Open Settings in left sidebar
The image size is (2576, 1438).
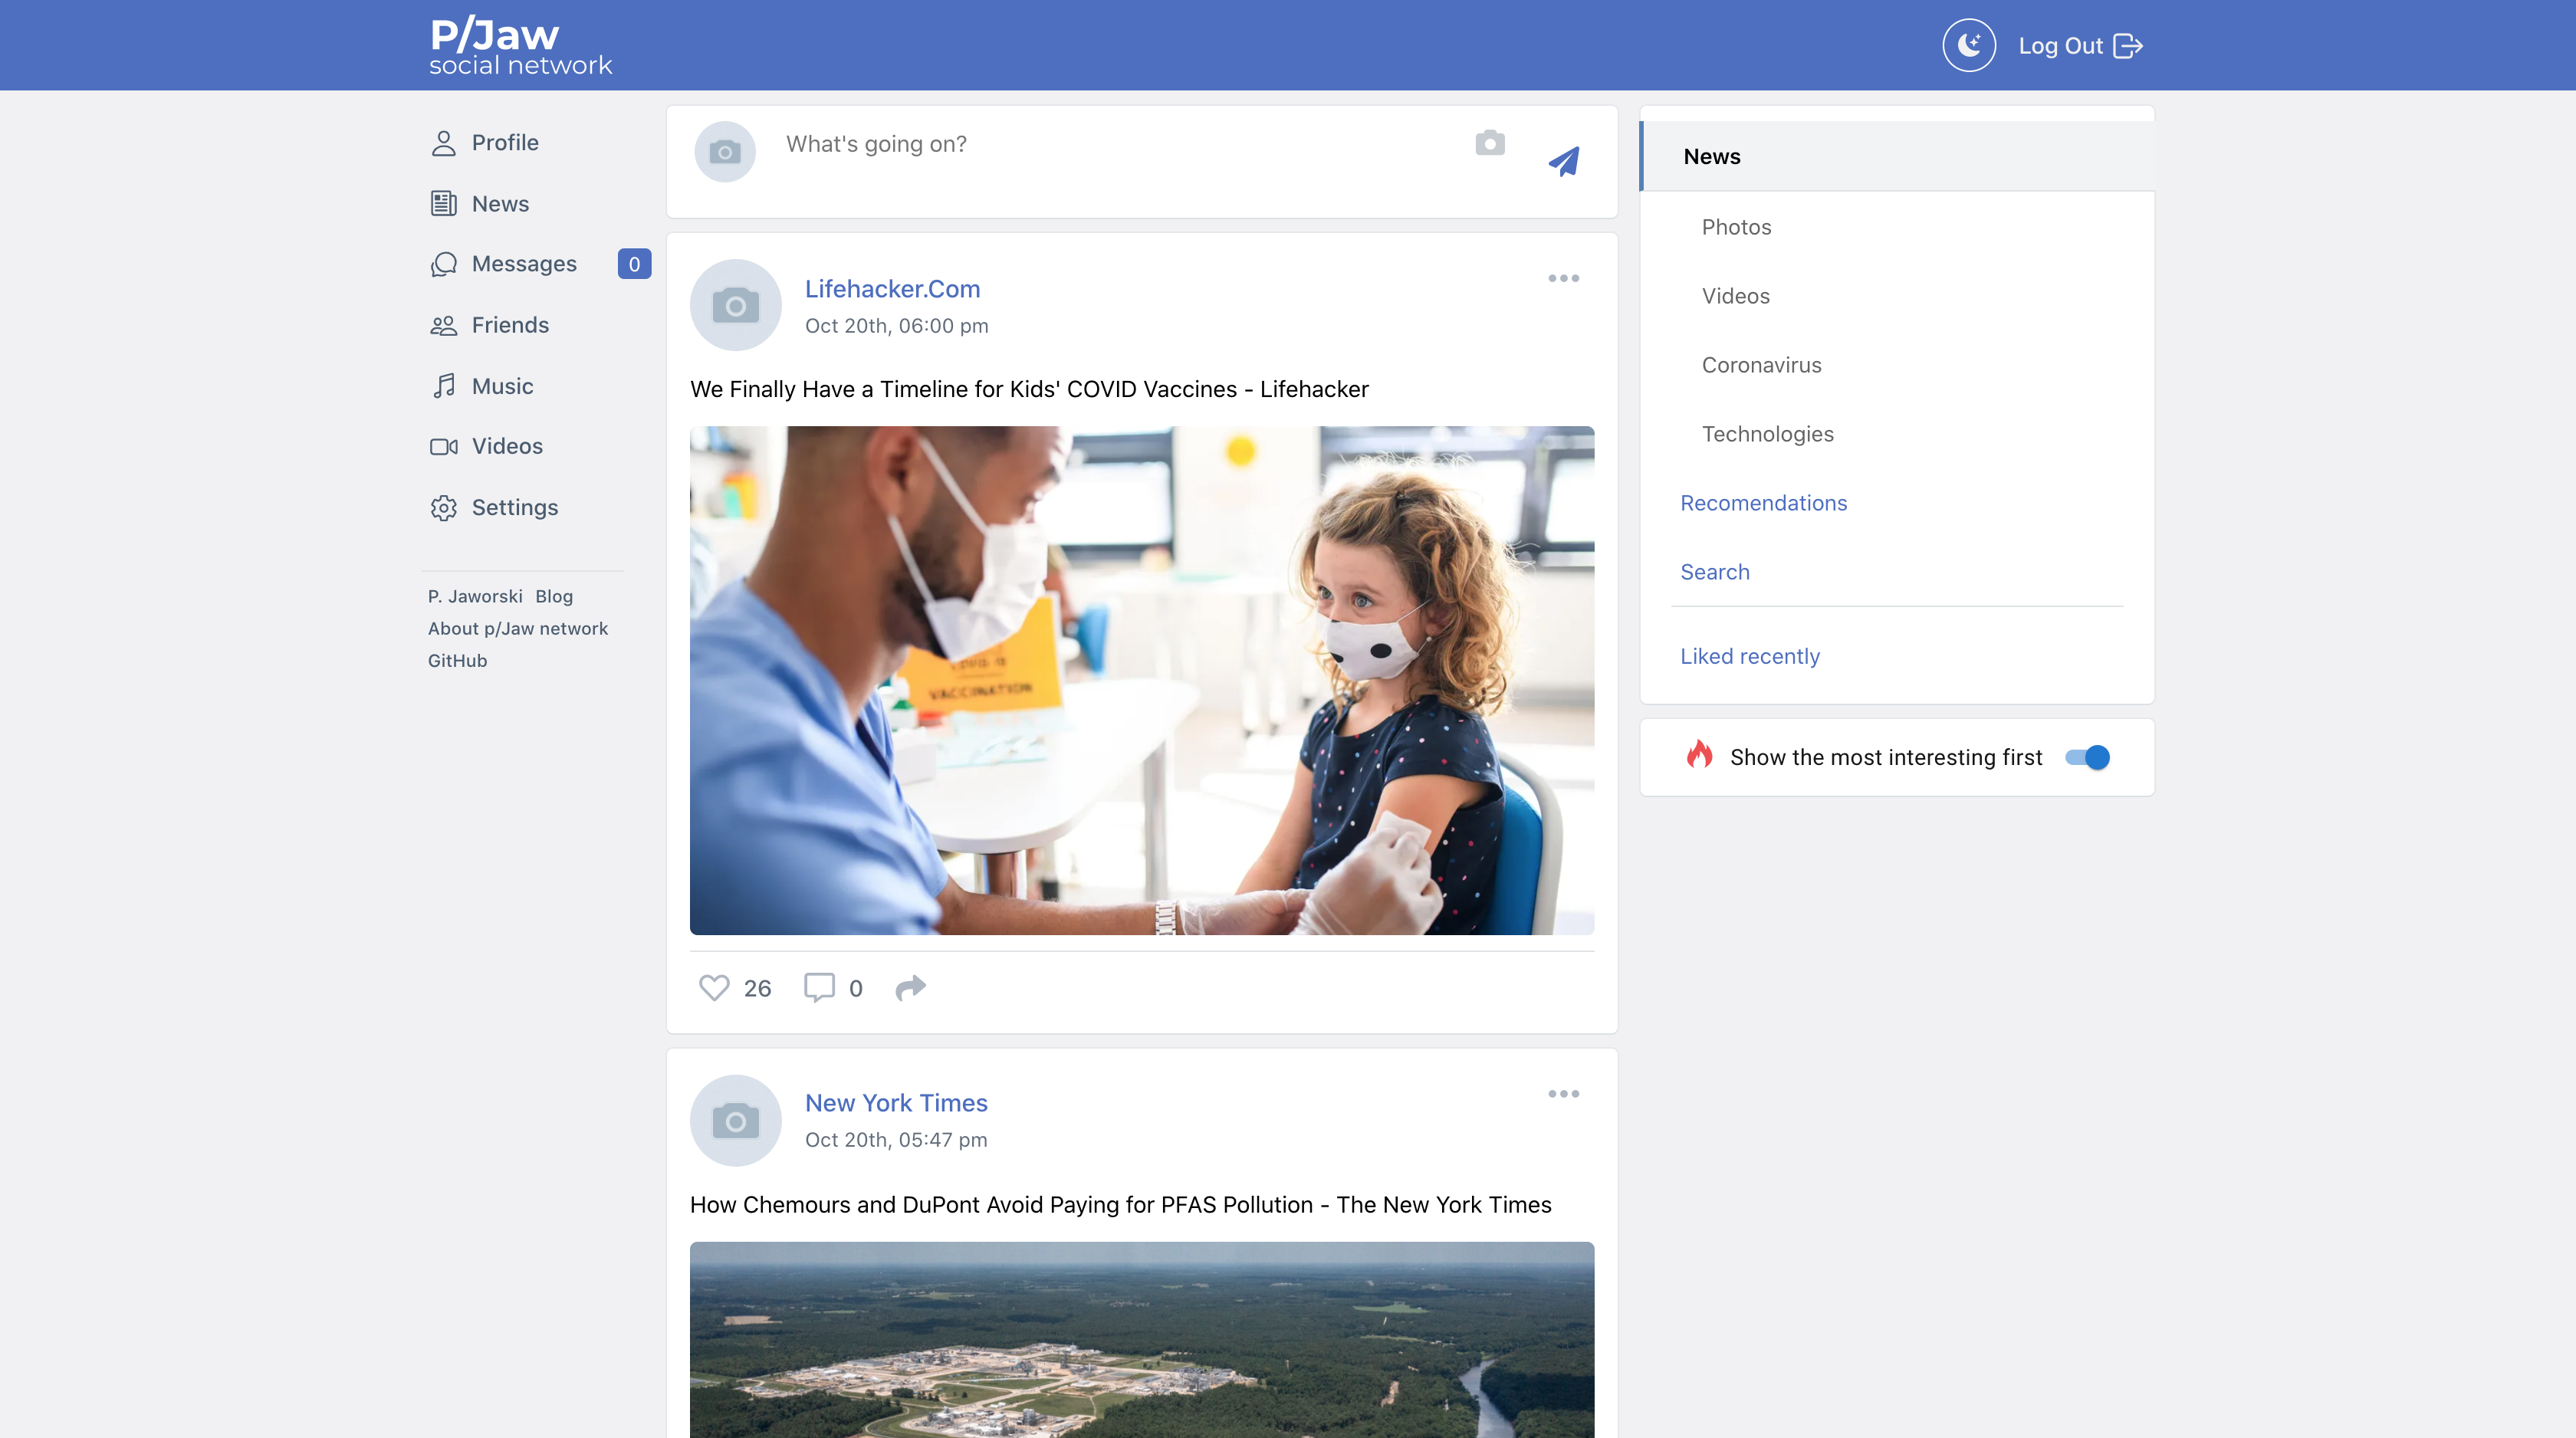pyautogui.click(x=494, y=507)
